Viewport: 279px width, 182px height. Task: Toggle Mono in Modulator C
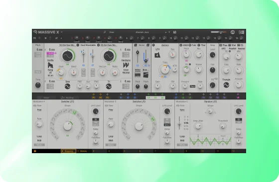click(182, 145)
